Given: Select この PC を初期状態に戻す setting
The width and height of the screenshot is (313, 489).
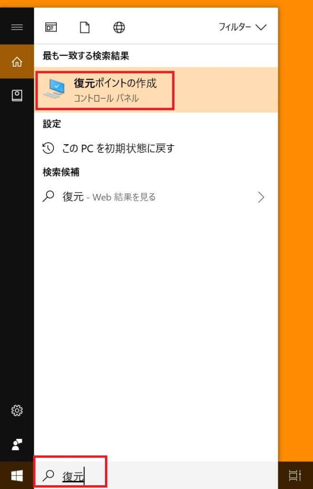Looking at the screenshot, I should [156, 149].
